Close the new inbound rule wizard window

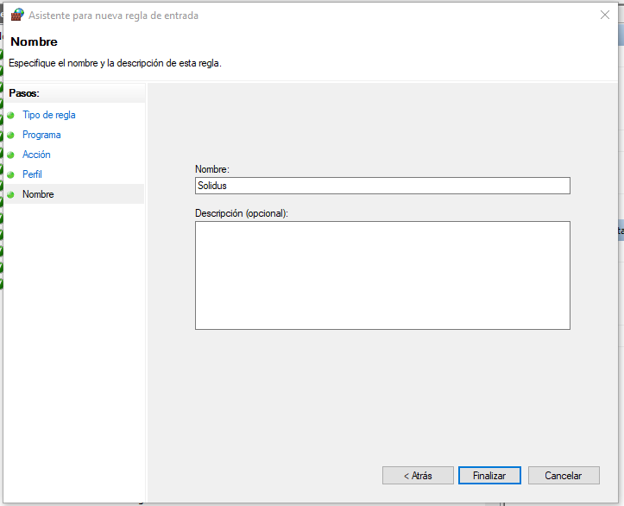tap(603, 15)
